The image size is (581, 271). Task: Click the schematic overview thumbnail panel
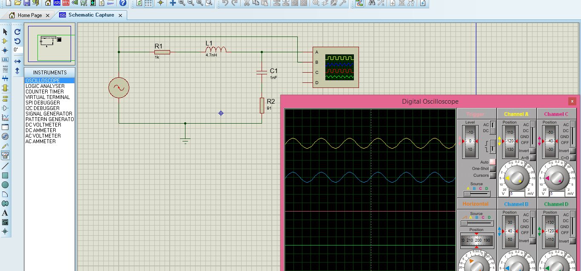point(50,43)
